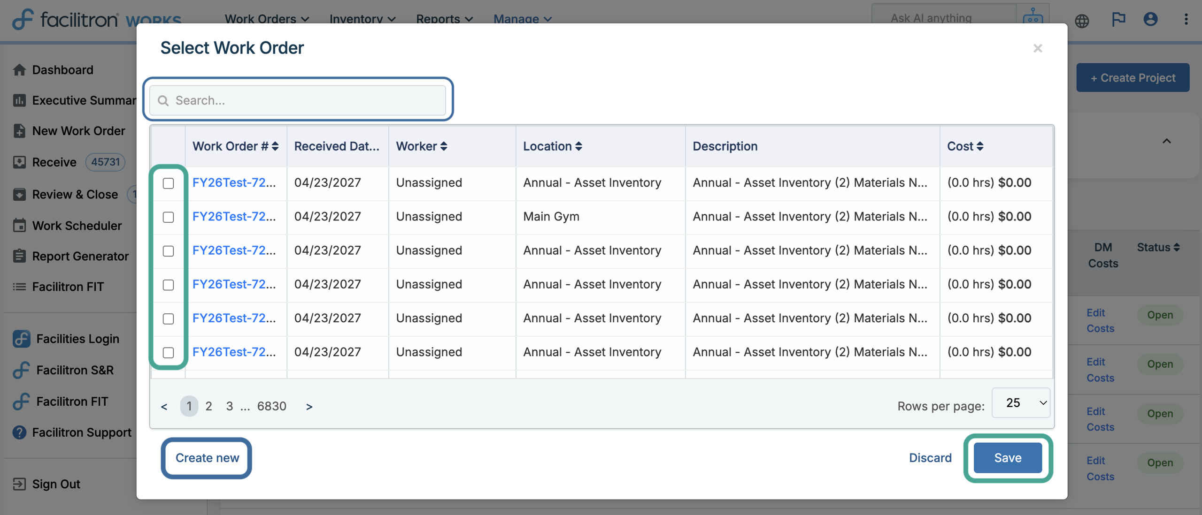Open Executive Summary from the sidebar

75,100
